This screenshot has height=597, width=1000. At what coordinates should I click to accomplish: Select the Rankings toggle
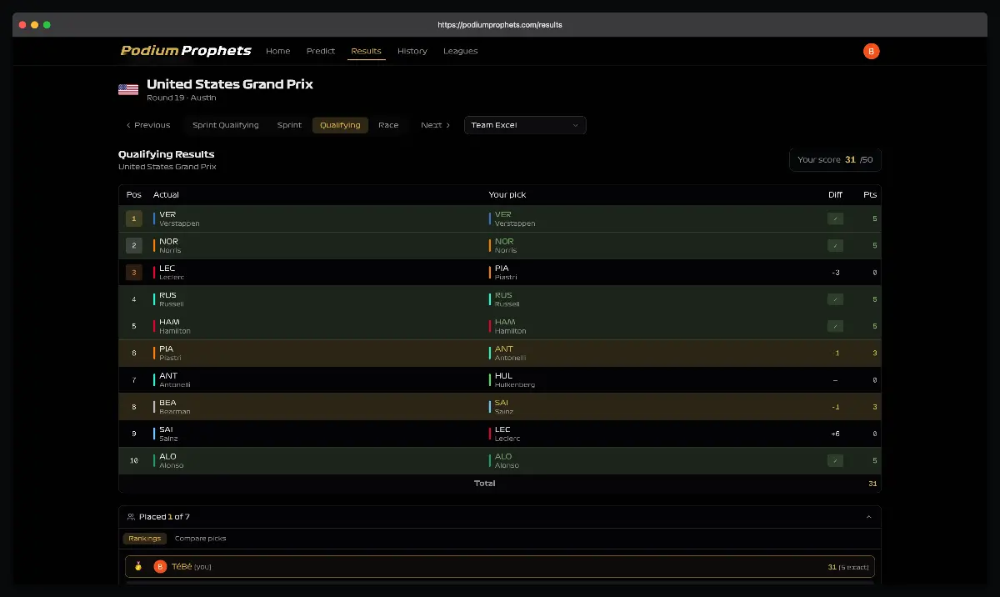[144, 538]
